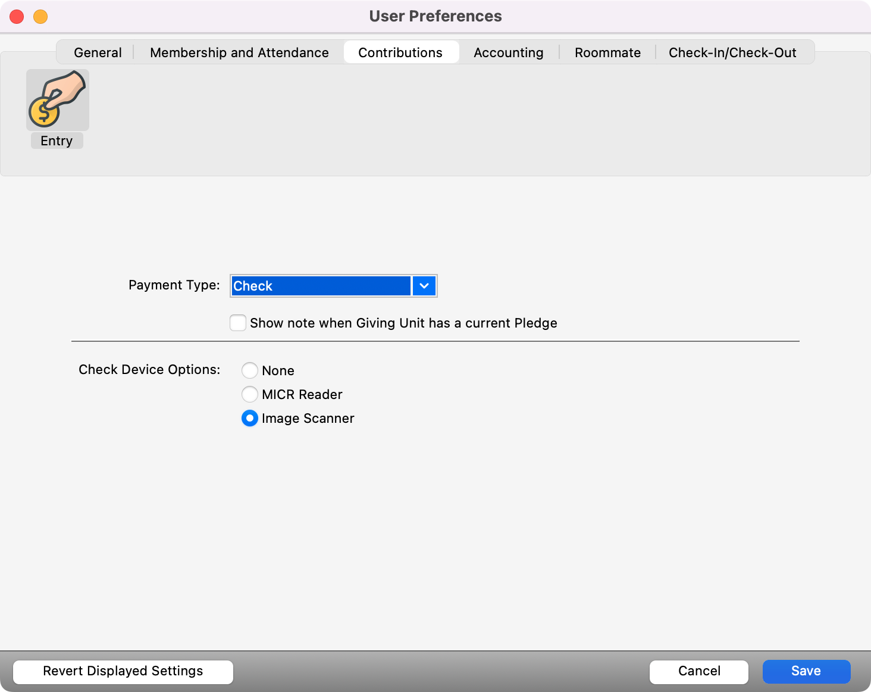Close the User Preferences window
Viewport: 871px width, 692px height.
click(17, 17)
